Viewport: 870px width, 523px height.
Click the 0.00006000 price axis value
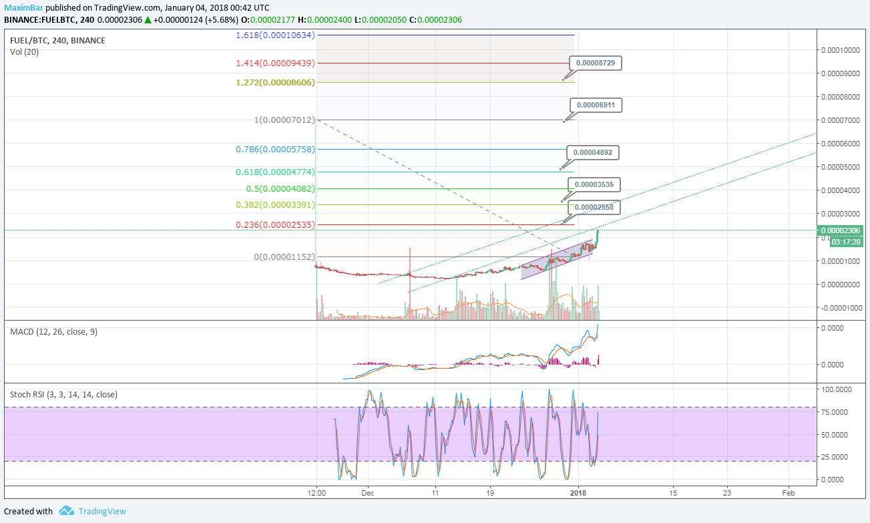click(x=841, y=143)
